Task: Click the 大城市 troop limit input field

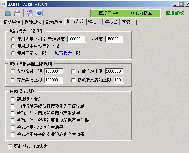Action: (114, 39)
